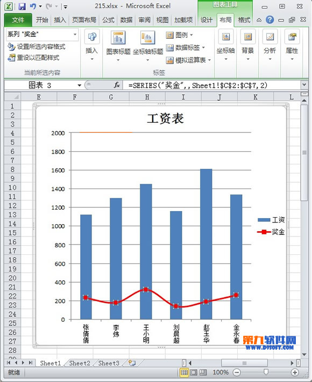
Task: Select the 工资 legend entry
Action: pyautogui.click(x=271, y=220)
